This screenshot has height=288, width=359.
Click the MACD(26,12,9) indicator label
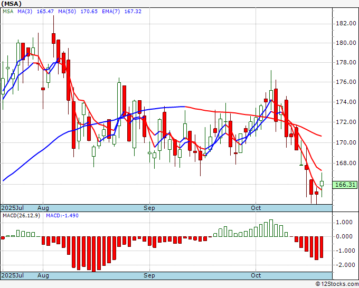[21, 216]
